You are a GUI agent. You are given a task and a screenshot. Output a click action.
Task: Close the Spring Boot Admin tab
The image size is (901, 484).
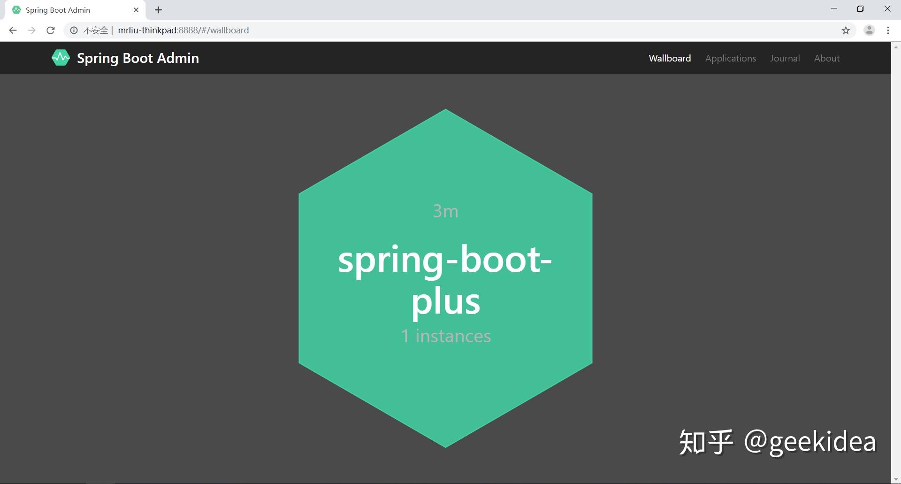click(x=136, y=9)
